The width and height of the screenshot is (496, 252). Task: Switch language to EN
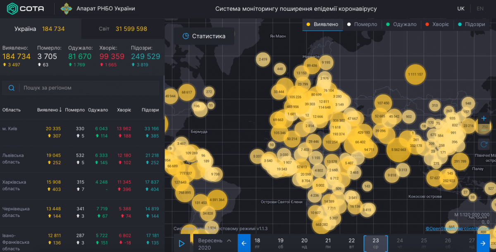pos(480,9)
